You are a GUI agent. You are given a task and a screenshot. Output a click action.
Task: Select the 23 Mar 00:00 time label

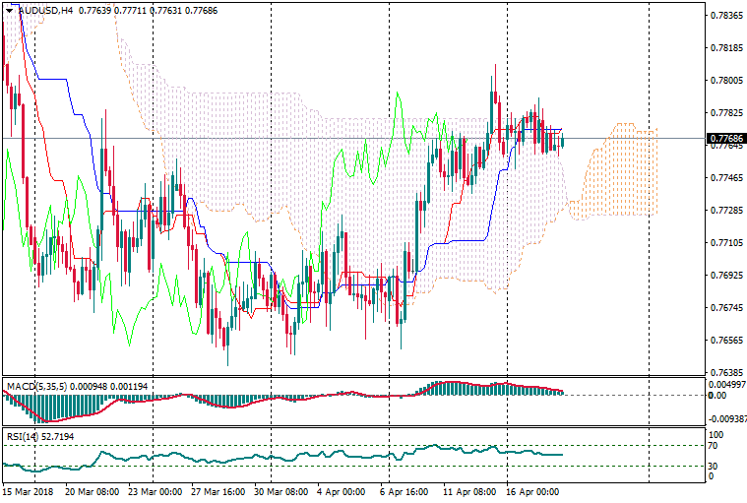pyautogui.click(x=155, y=490)
